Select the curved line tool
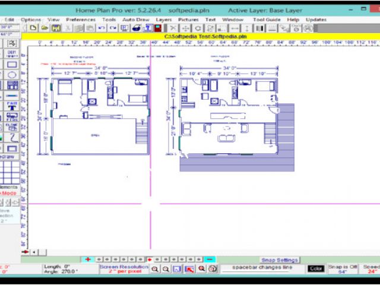380x285 pixels. click(12, 137)
